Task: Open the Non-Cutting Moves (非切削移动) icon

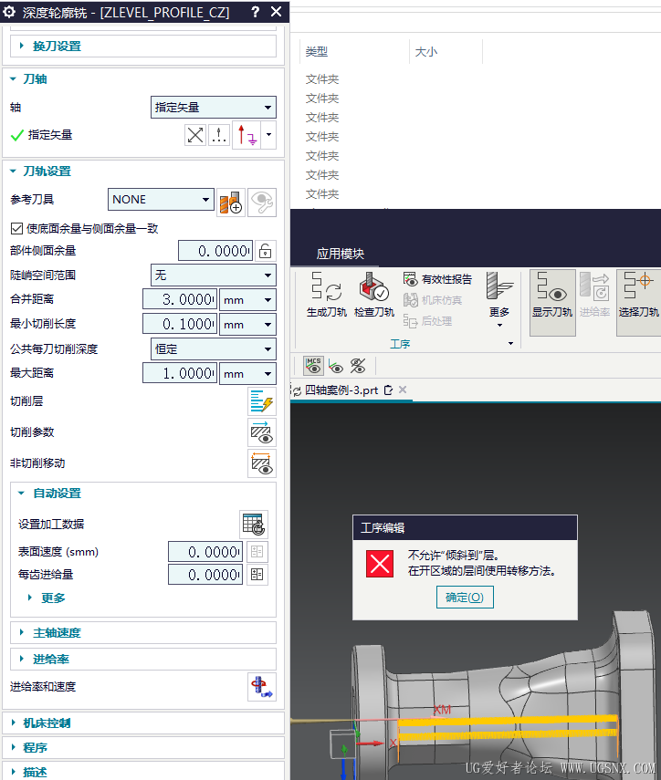Action: coord(262,463)
